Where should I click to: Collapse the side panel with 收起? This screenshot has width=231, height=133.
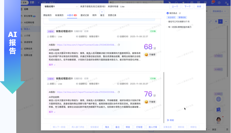click(x=170, y=120)
